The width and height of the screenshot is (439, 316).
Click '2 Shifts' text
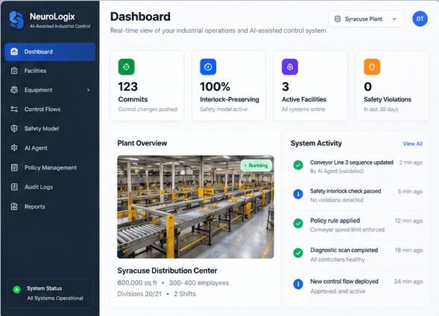click(185, 294)
